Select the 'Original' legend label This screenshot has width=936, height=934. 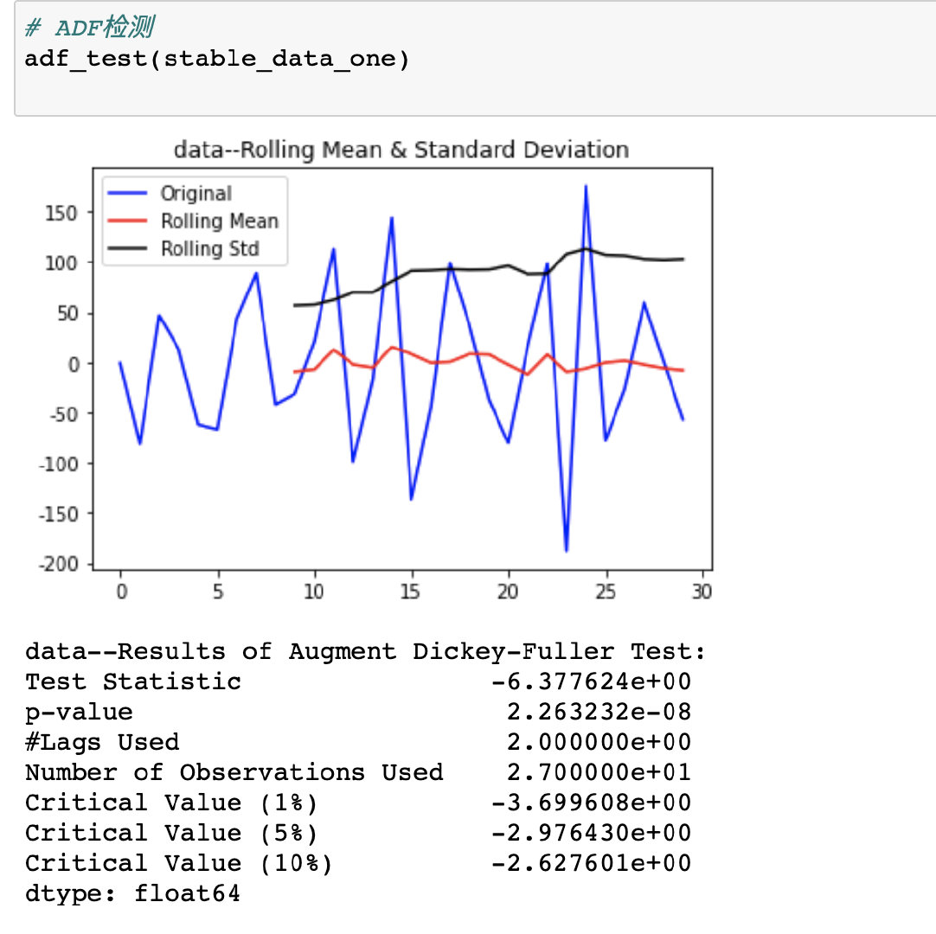[x=196, y=194]
